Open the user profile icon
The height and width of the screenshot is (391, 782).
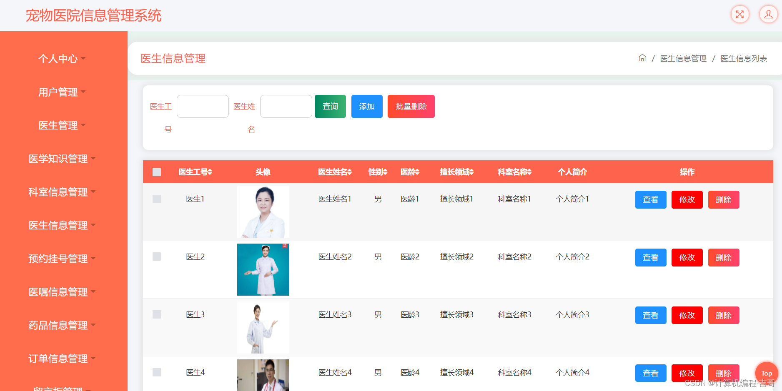(x=768, y=14)
